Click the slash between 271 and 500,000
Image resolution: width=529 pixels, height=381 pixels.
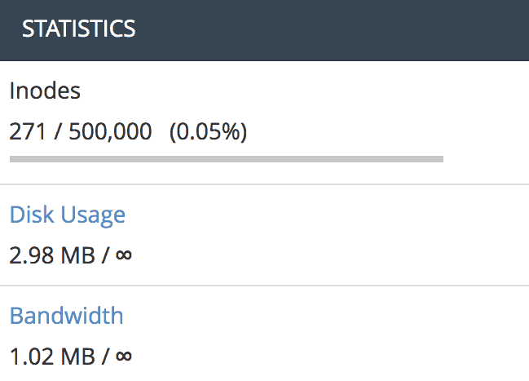[x=58, y=131]
